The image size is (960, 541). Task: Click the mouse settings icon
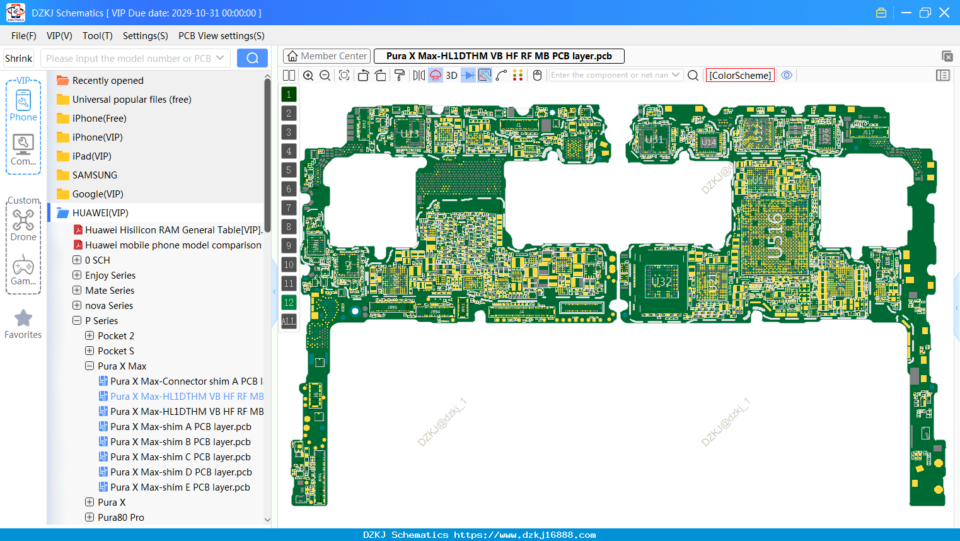coord(537,75)
